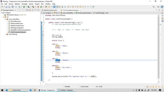Click the Next Annotation toolbar icon
The height and width of the screenshot is (92, 164).
pyautogui.click(x=68, y=7)
